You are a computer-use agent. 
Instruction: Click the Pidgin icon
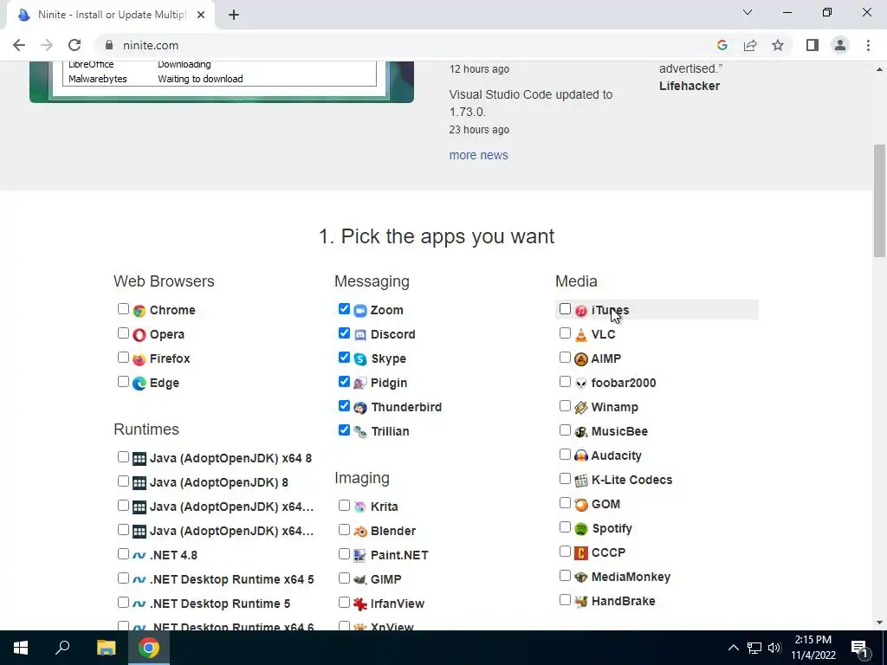(x=360, y=384)
